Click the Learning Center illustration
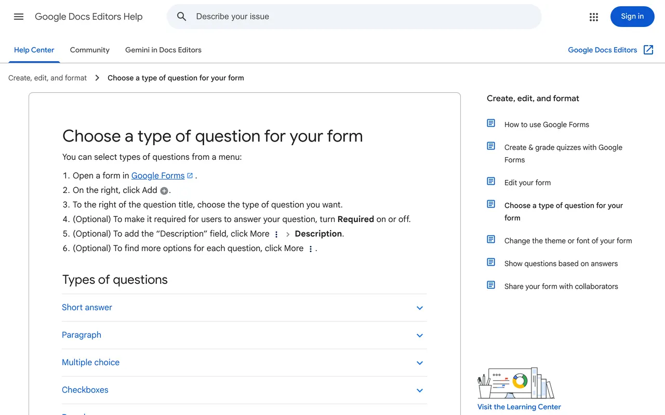 (516, 383)
